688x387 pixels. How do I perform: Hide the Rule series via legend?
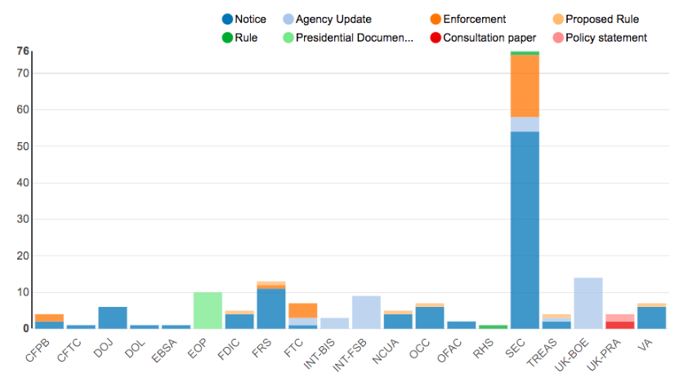pyautogui.click(x=227, y=38)
